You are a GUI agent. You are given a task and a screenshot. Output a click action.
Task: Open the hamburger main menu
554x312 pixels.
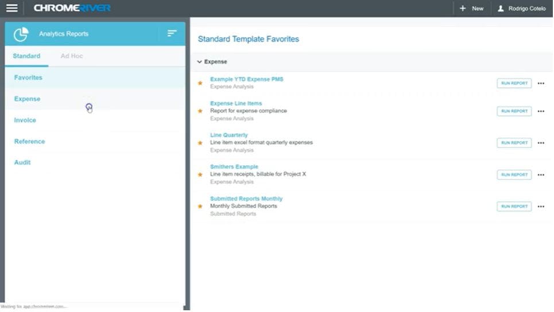[11, 8]
